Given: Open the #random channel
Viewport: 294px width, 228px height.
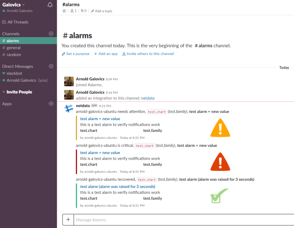Looking at the screenshot, I should point(13,54).
